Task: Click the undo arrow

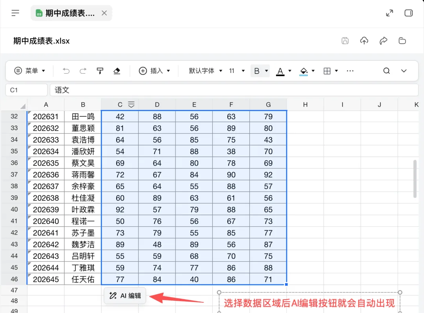Action: (x=66, y=71)
